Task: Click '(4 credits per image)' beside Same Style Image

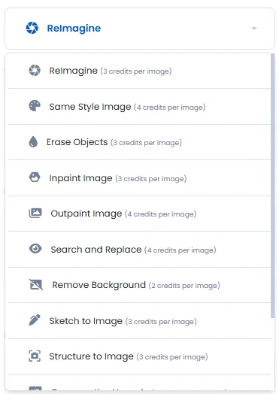Action: [170, 108]
